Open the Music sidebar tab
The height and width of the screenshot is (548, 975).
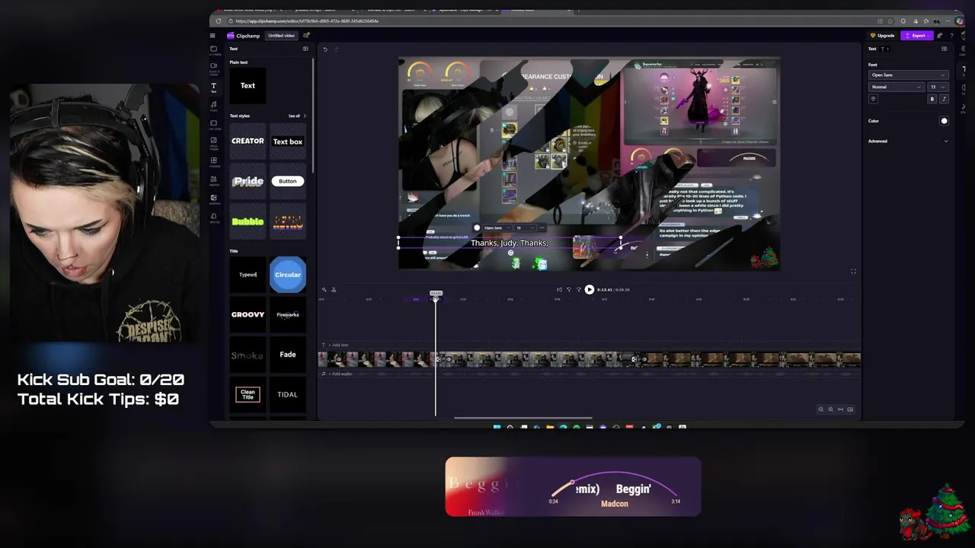(214, 106)
